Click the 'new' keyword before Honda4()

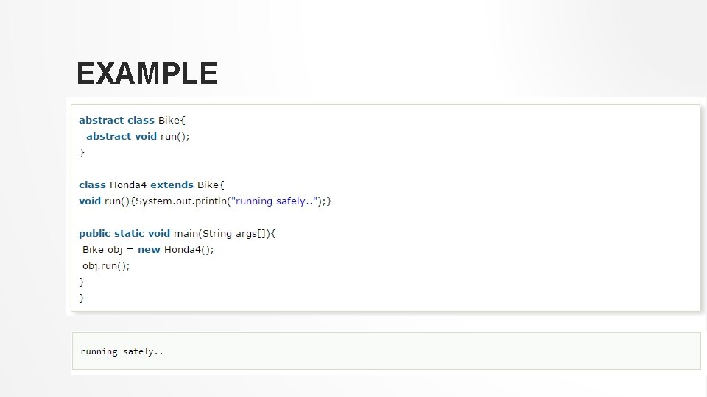[149, 249]
